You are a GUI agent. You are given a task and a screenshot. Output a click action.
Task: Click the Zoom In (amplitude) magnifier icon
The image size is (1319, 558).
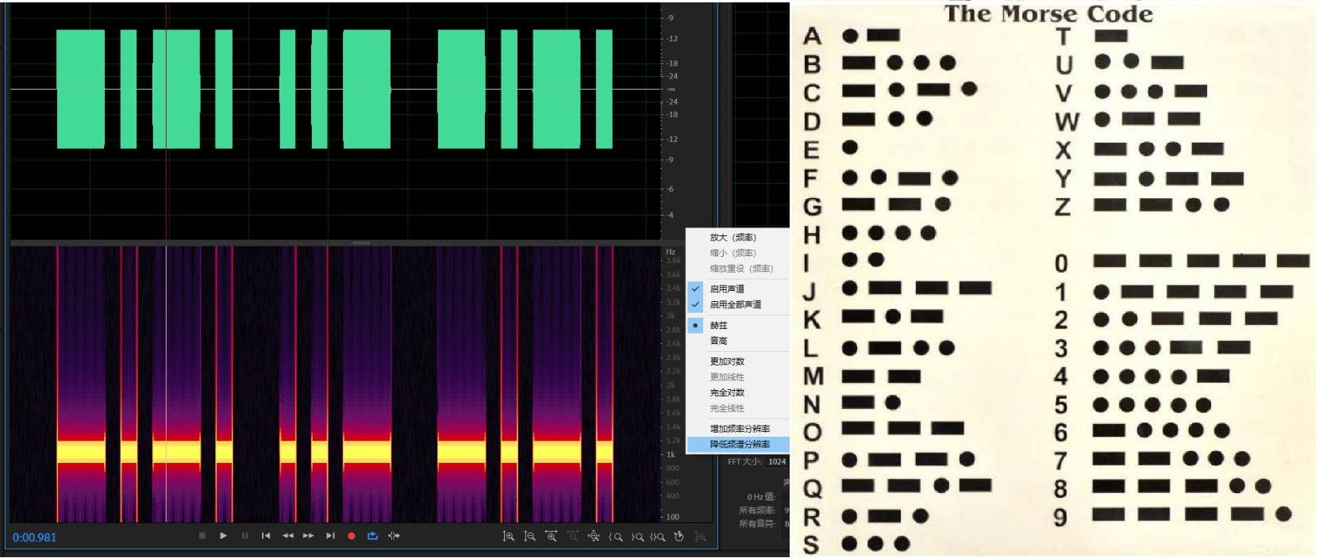(x=509, y=537)
